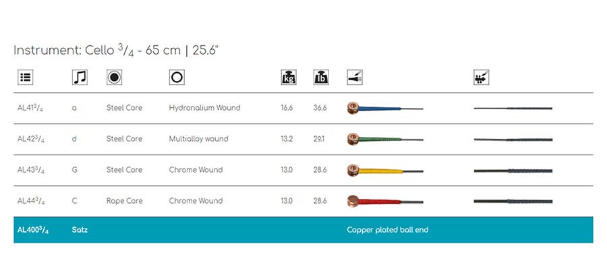Click the kg weight tension icon
607x269 pixels.
pyautogui.click(x=289, y=78)
